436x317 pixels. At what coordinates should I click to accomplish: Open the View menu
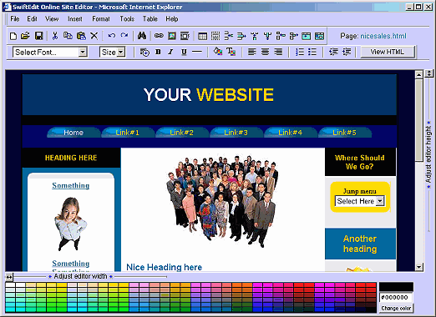(x=52, y=19)
